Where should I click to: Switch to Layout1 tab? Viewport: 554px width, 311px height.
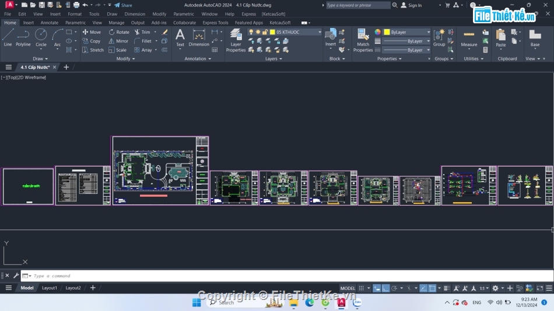[x=49, y=288]
